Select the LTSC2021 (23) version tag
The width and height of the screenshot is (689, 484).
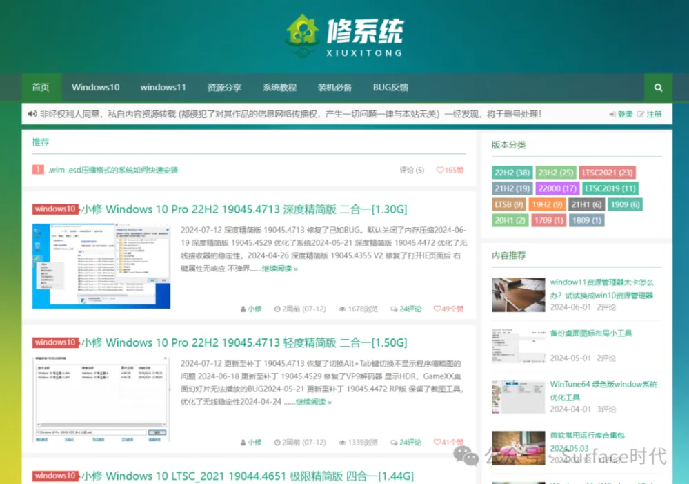tap(607, 173)
